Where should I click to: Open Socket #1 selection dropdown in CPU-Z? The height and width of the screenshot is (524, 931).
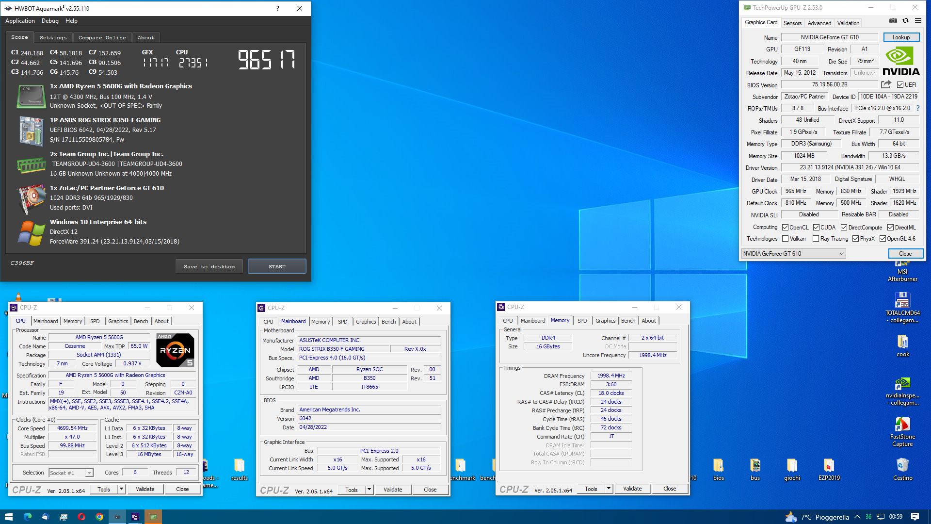[71, 473]
